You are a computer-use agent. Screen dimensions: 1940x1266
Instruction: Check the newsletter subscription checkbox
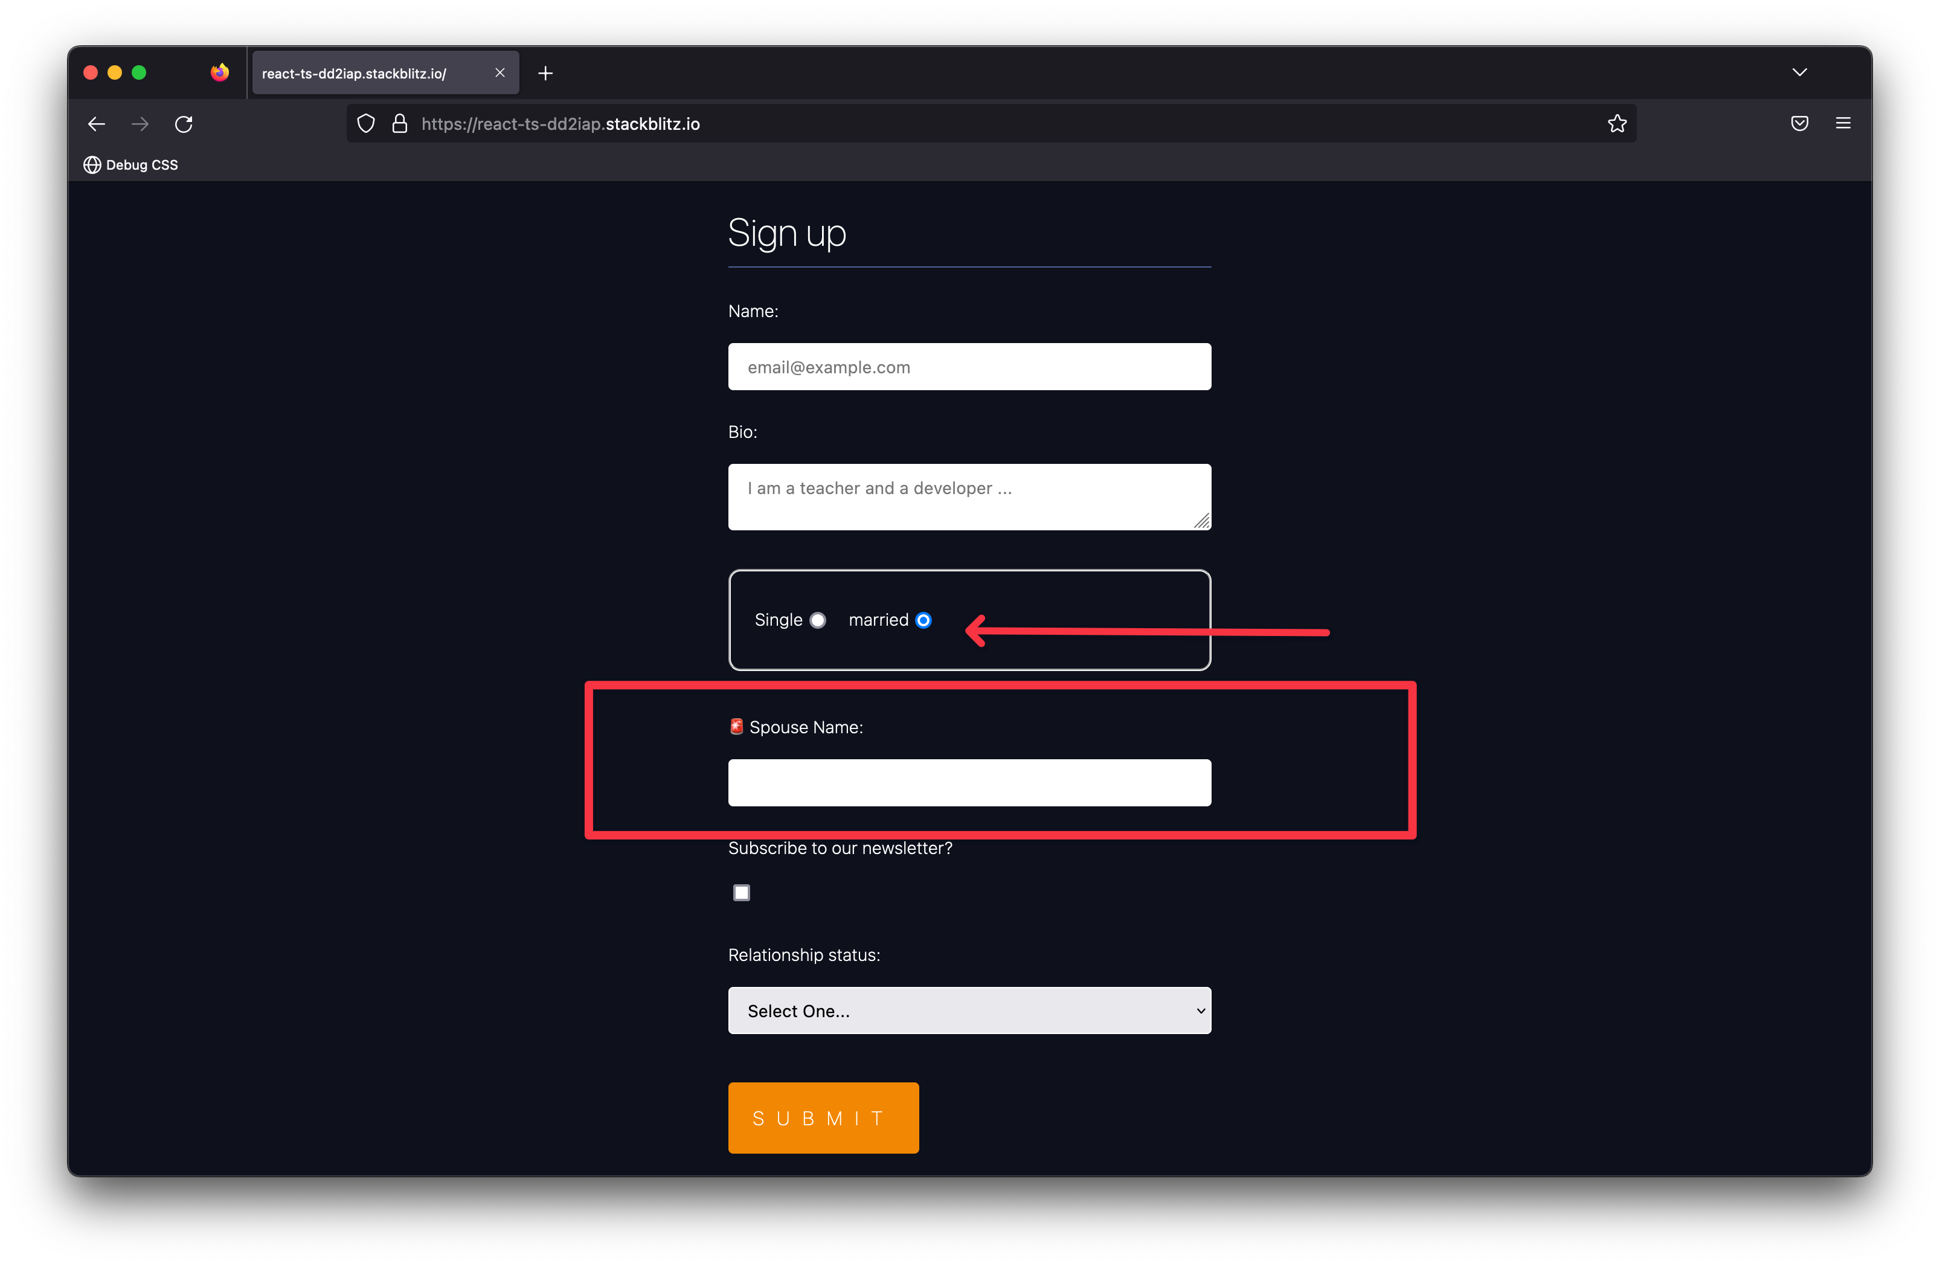click(741, 893)
